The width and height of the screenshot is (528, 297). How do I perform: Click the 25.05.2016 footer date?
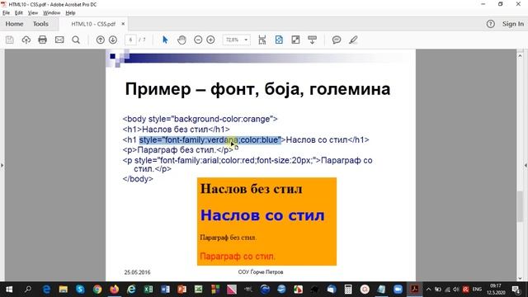pyautogui.click(x=138, y=272)
